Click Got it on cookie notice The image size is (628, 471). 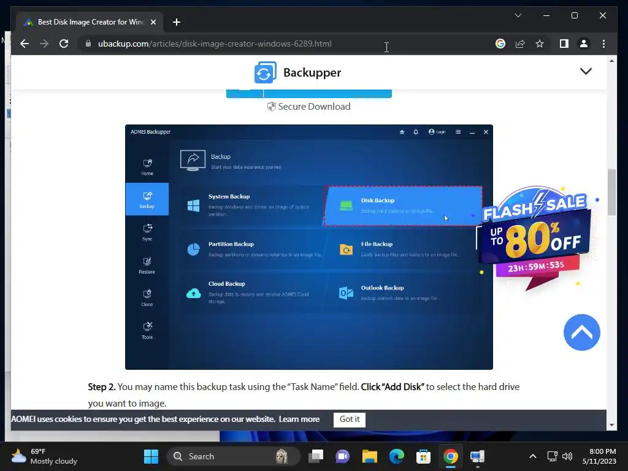[349, 419]
